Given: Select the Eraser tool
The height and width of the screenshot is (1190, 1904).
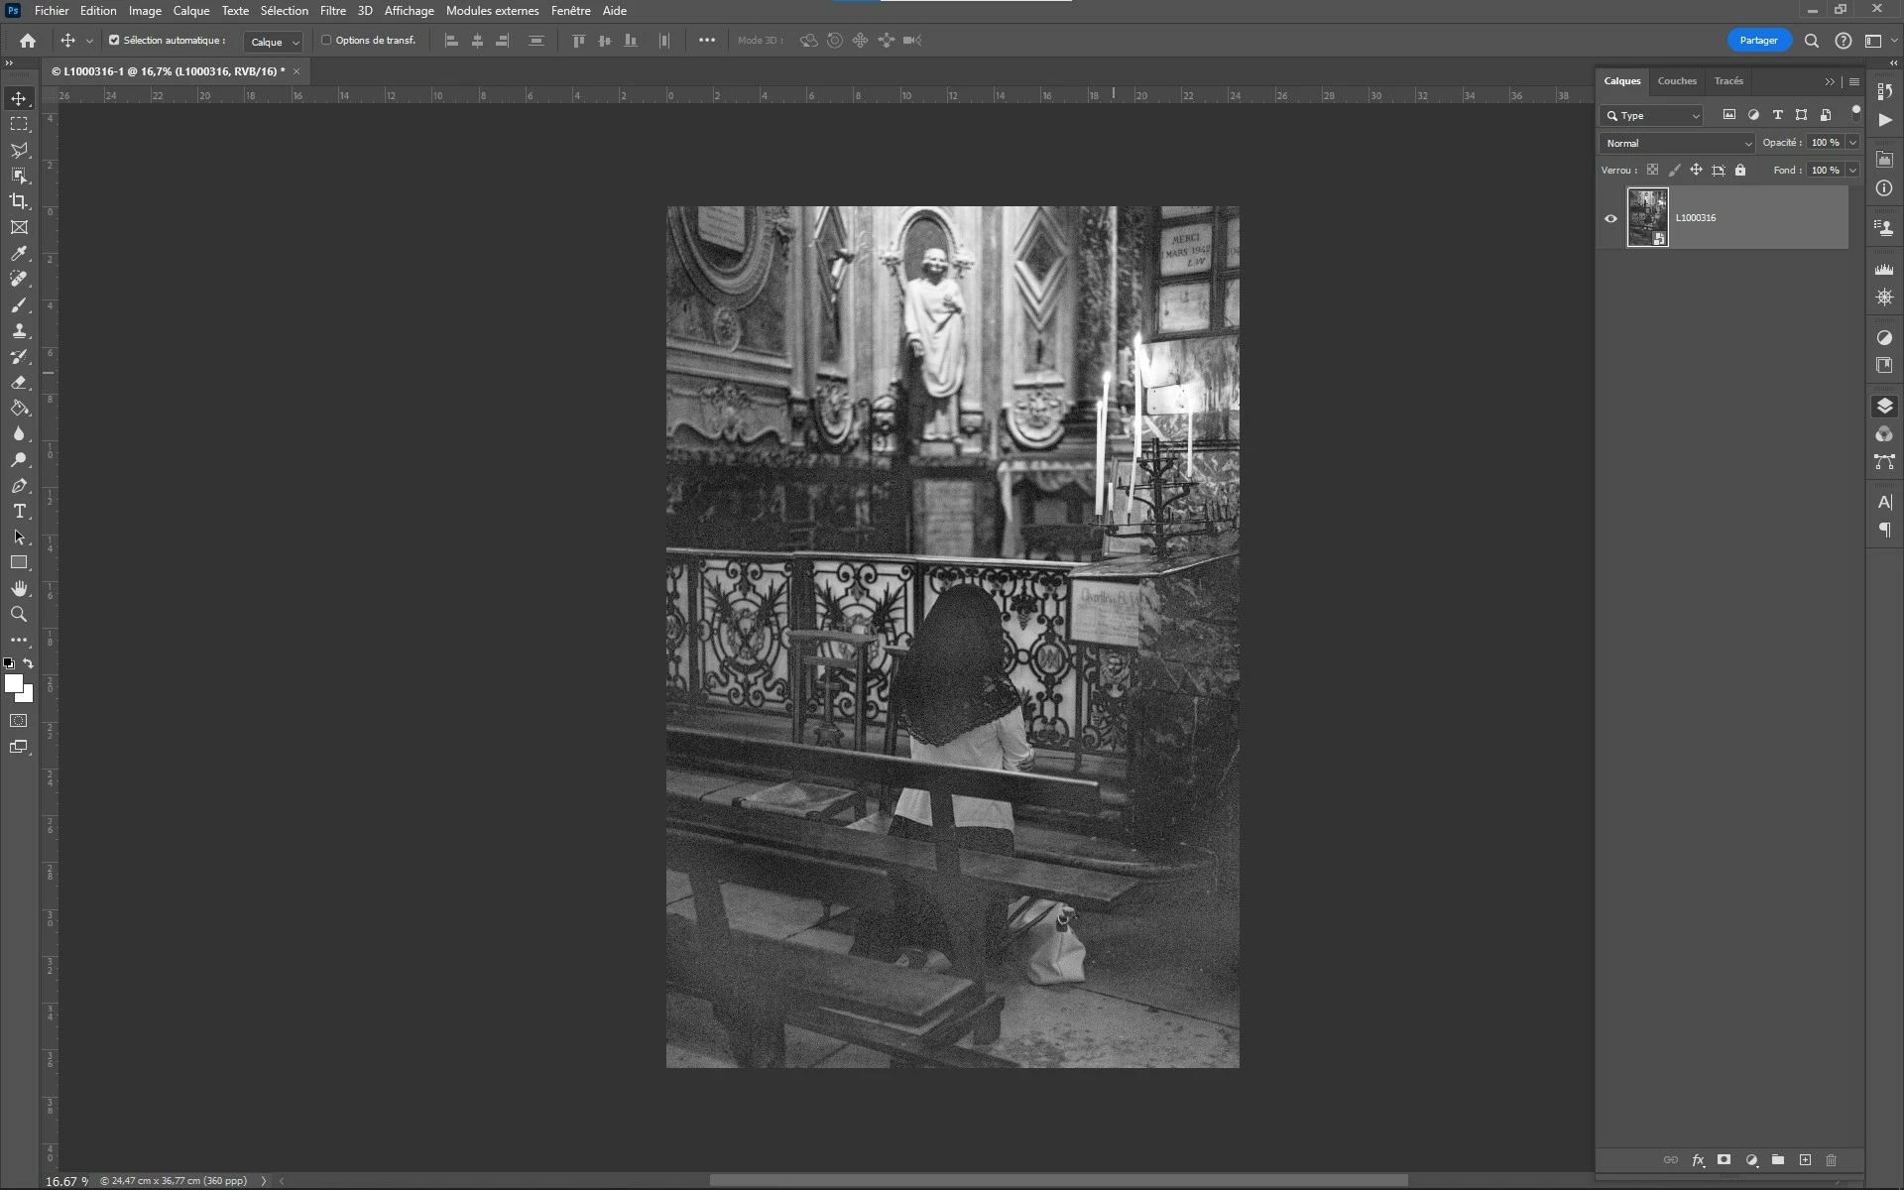Looking at the screenshot, I should tap(19, 383).
